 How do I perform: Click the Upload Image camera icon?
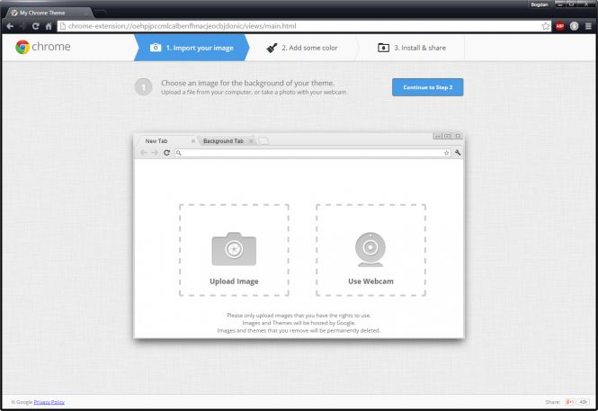234,249
